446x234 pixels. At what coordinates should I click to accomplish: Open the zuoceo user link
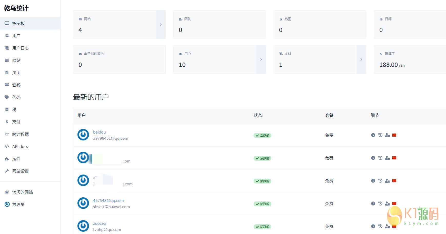(x=100, y=223)
